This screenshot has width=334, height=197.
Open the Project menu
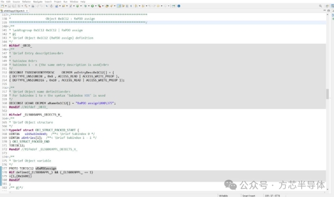[58, 1]
